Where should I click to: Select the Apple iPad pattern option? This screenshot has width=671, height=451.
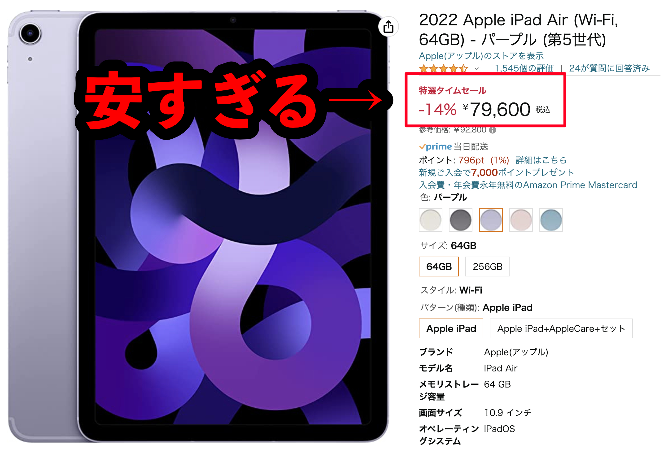451,328
